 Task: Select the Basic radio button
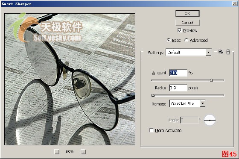tap(169, 40)
